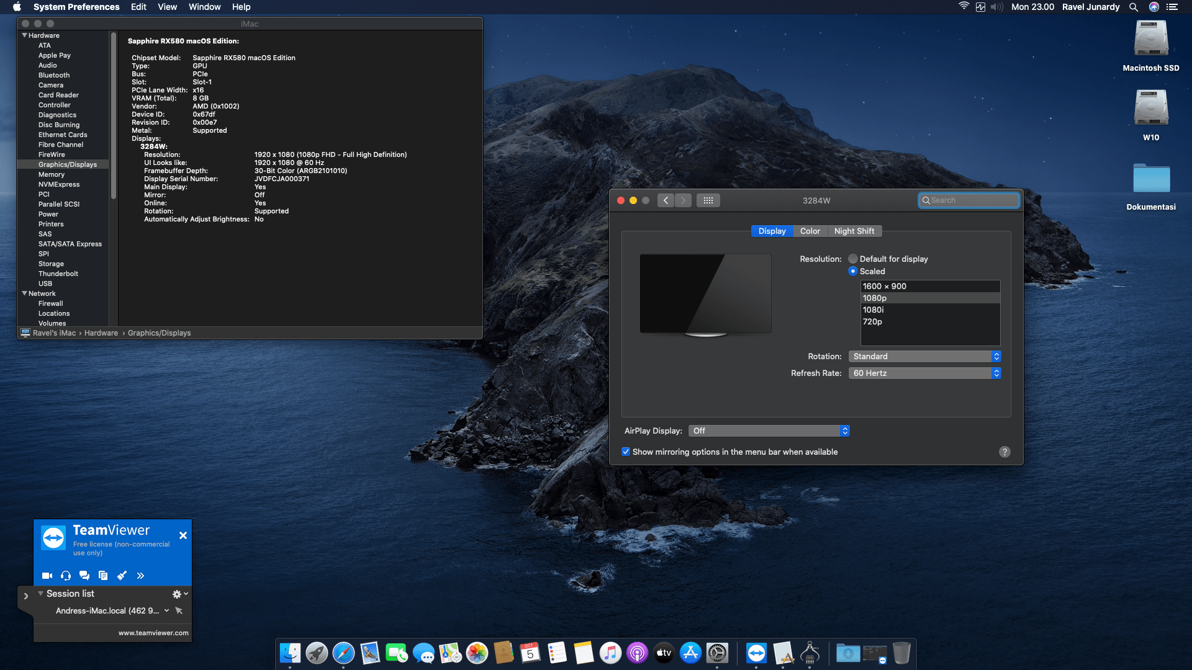This screenshot has width=1192, height=670.
Task: Expand more TeamViewer tools with double arrow
Action: pyautogui.click(x=140, y=576)
